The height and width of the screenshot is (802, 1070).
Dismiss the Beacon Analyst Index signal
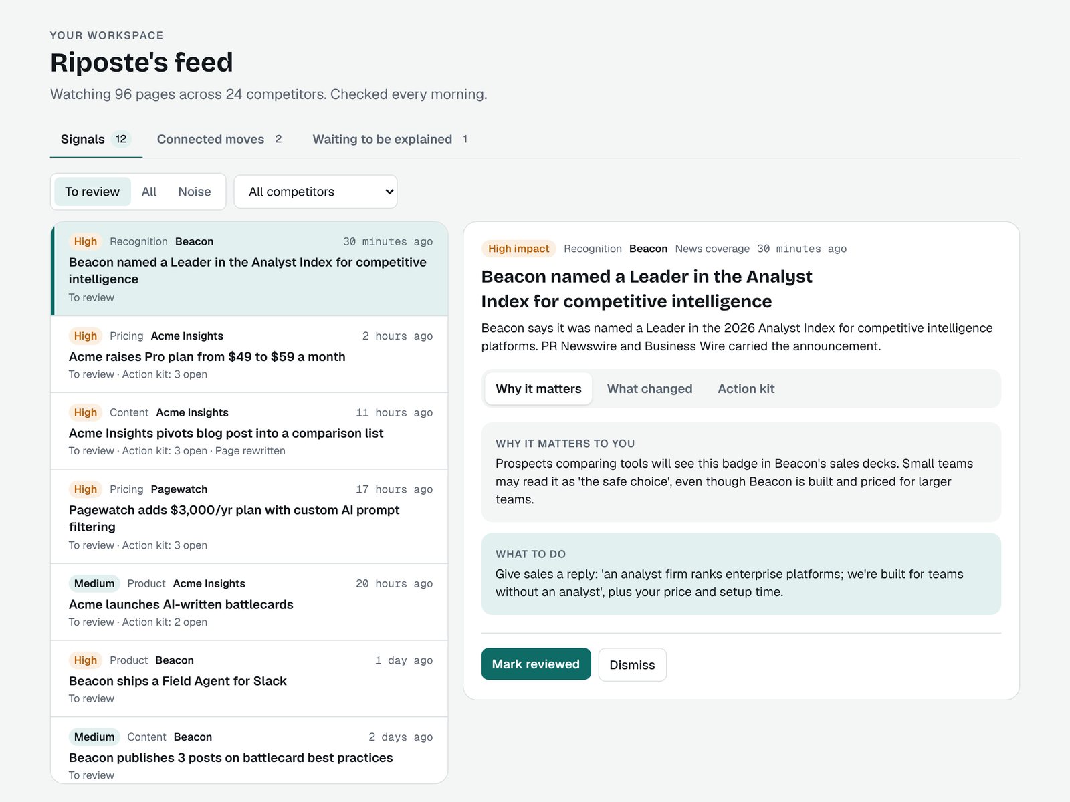[x=632, y=665]
